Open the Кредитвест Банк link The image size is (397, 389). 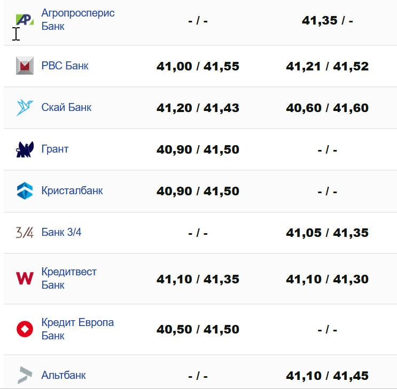[x=69, y=279]
